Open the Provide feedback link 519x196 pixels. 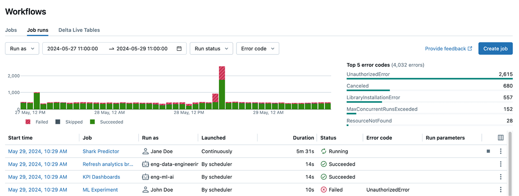coord(449,49)
